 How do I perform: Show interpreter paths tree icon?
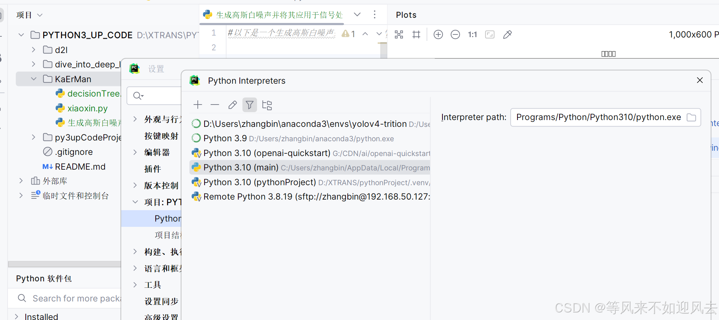[x=267, y=105]
